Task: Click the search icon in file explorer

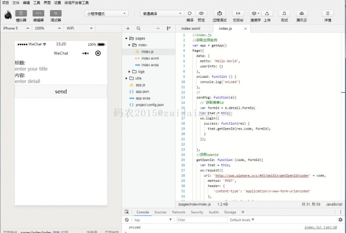Action: click(138, 28)
